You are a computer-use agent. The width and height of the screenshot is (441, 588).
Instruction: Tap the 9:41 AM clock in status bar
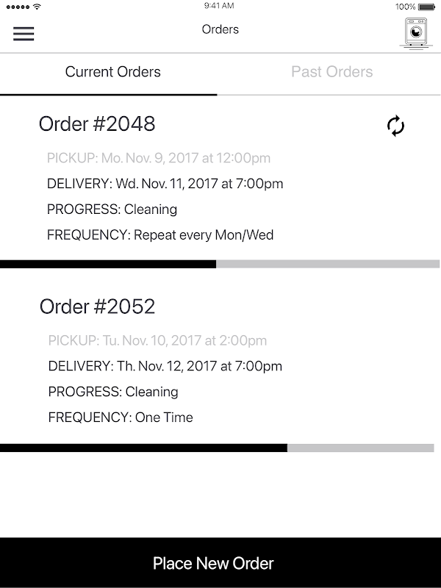point(220,6)
